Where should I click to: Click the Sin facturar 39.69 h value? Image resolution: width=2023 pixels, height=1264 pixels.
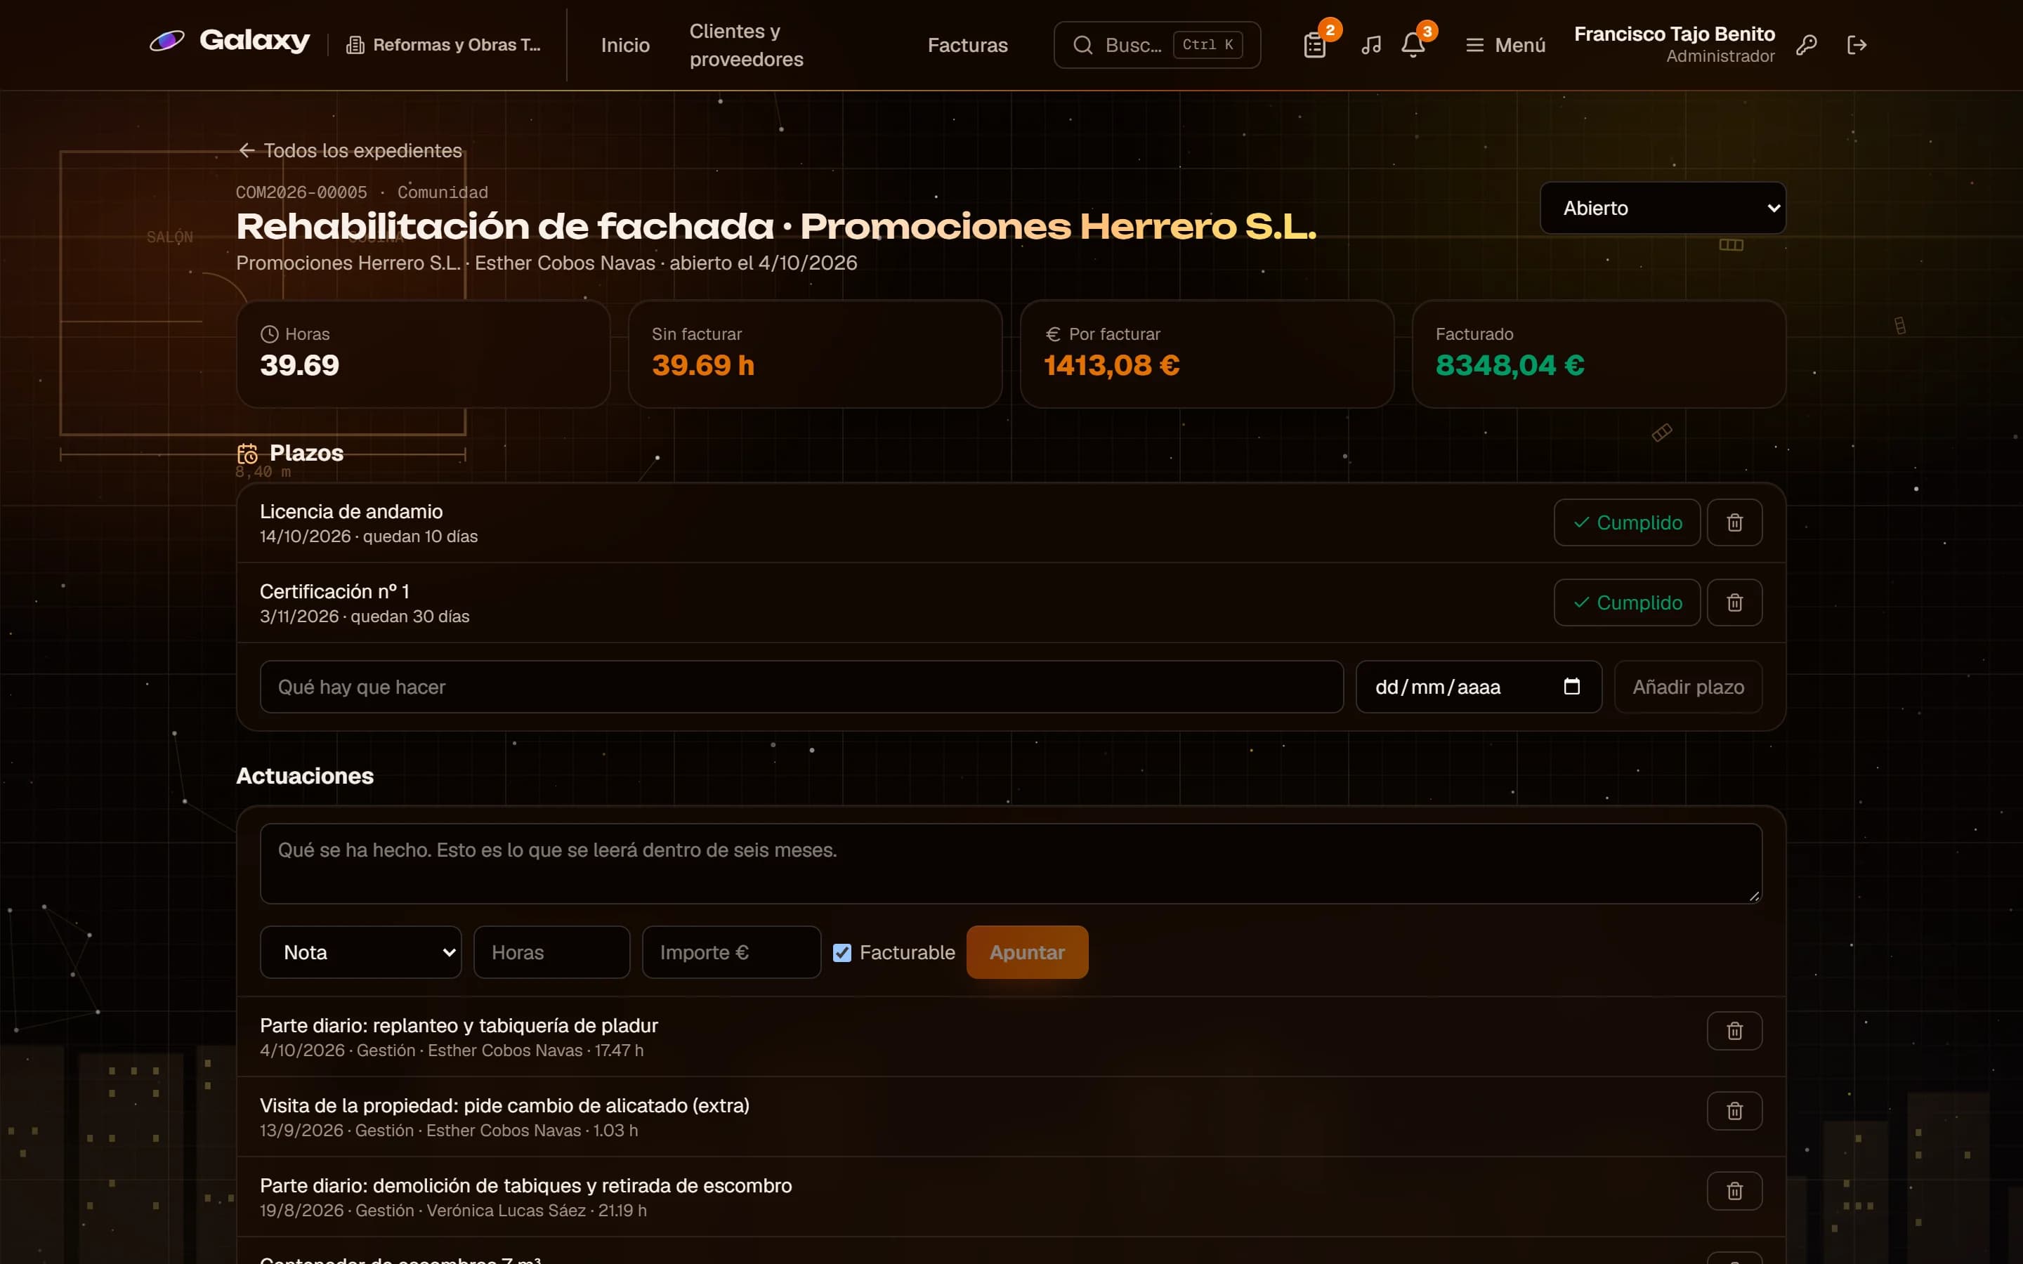click(x=703, y=365)
